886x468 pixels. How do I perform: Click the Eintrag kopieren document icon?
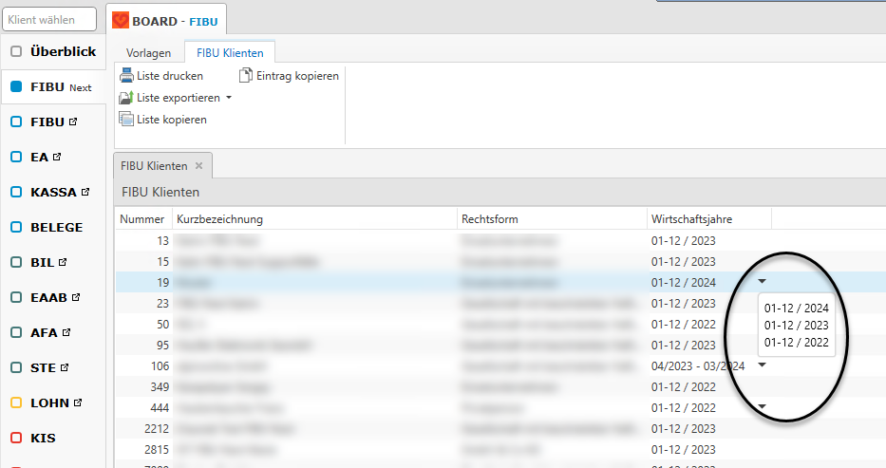coord(246,76)
